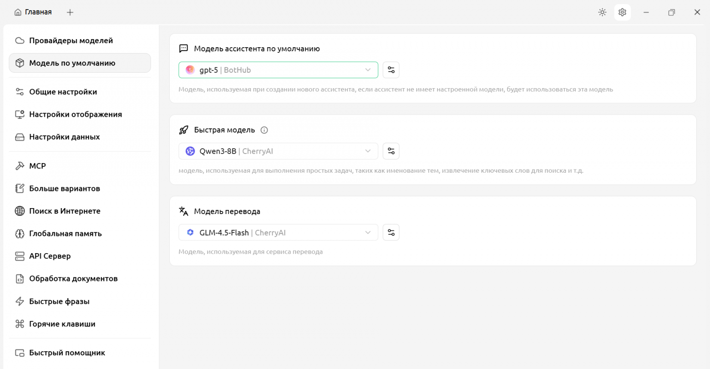This screenshot has height=369, width=710.
Task: Expand the Qwen3-8B quick model dropdown
Action: pyautogui.click(x=278, y=151)
